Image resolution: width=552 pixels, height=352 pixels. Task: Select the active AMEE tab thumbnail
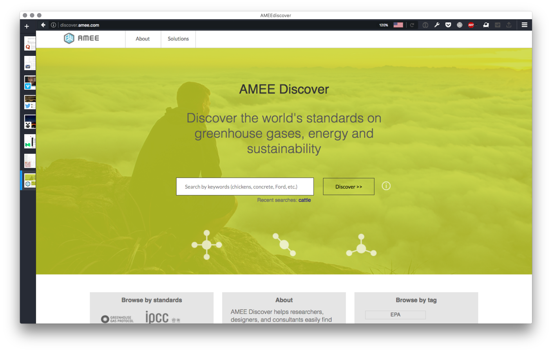tap(30, 180)
